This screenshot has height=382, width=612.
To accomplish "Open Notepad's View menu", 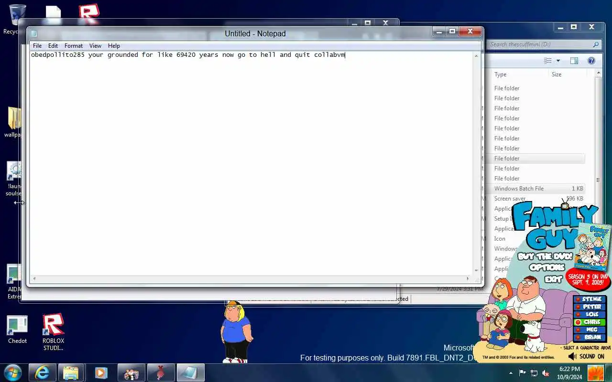I will pyautogui.click(x=95, y=46).
